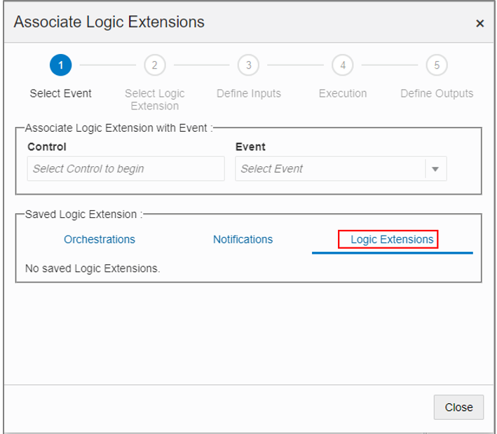Go to step 3 circle
The height and width of the screenshot is (434, 497).
(x=248, y=65)
